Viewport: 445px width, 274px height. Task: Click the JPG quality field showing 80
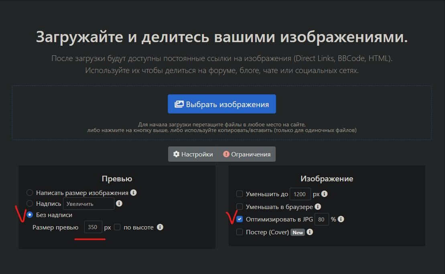[322, 219]
